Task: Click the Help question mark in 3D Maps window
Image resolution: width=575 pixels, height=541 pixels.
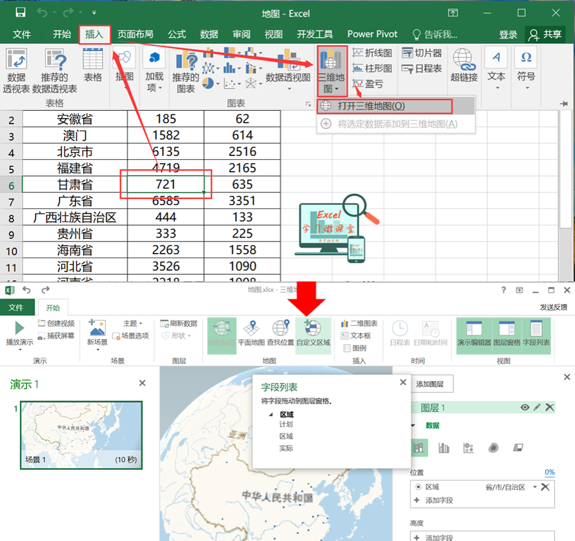Action: click(503, 290)
